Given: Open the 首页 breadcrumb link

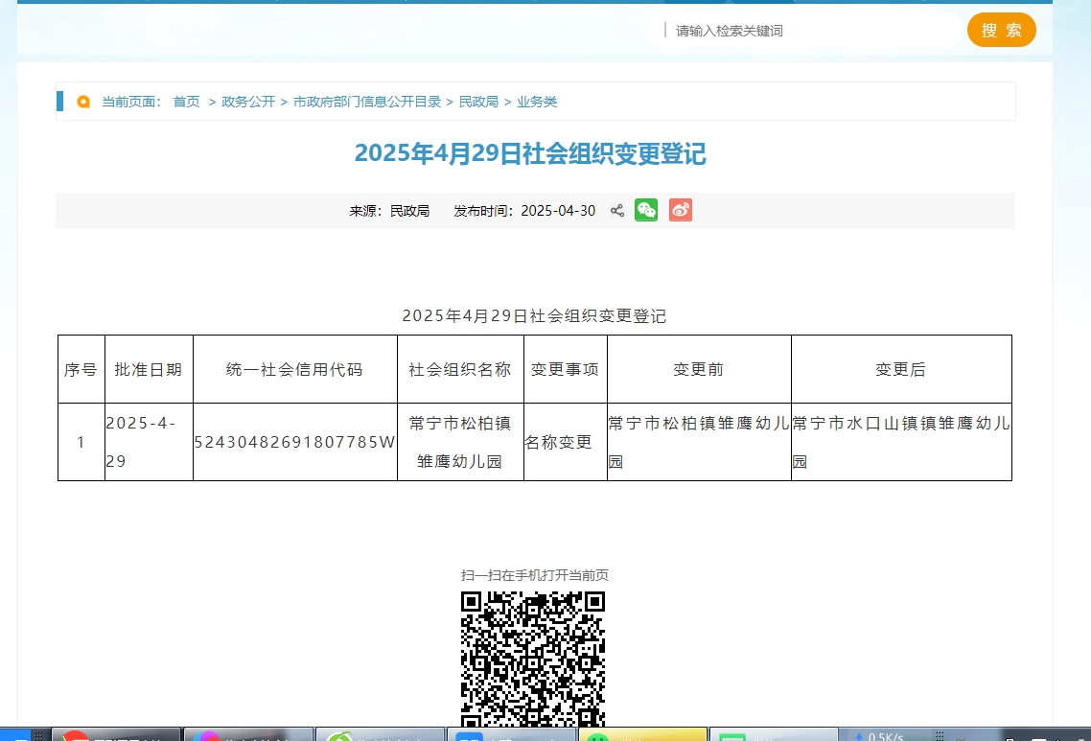Looking at the screenshot, I should (x=187, y=102).
